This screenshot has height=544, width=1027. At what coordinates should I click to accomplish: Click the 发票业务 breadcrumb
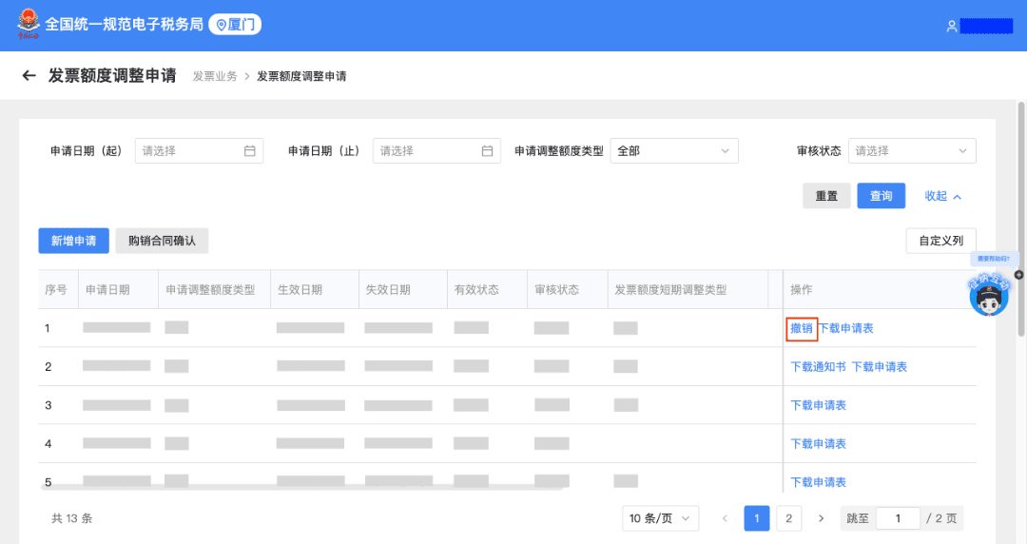[x=215, y=76]
